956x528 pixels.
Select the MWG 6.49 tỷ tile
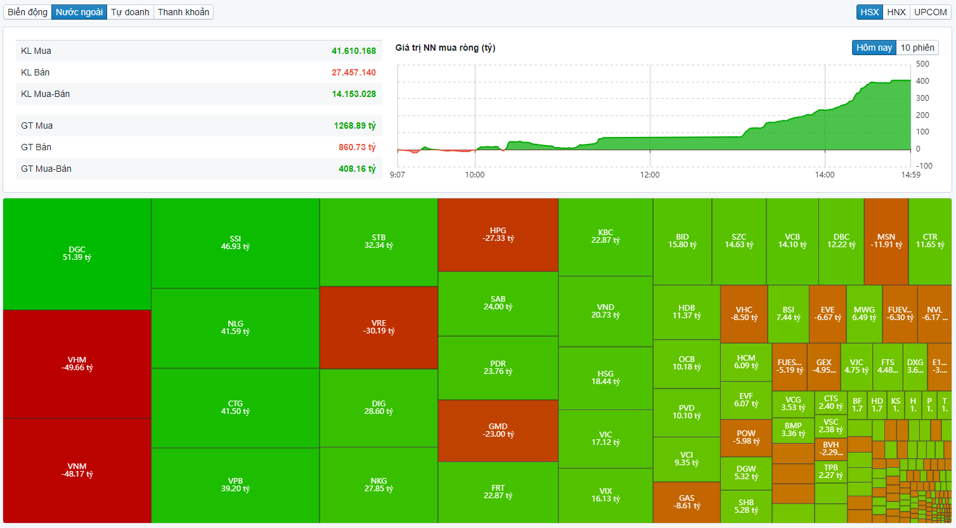coord(864,314)
